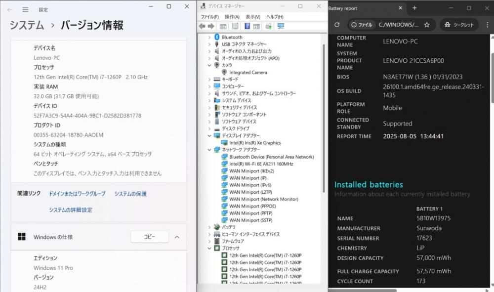Click ドメインまたはワークグループ link
494x292 pixels.
[x=77, y=194]
